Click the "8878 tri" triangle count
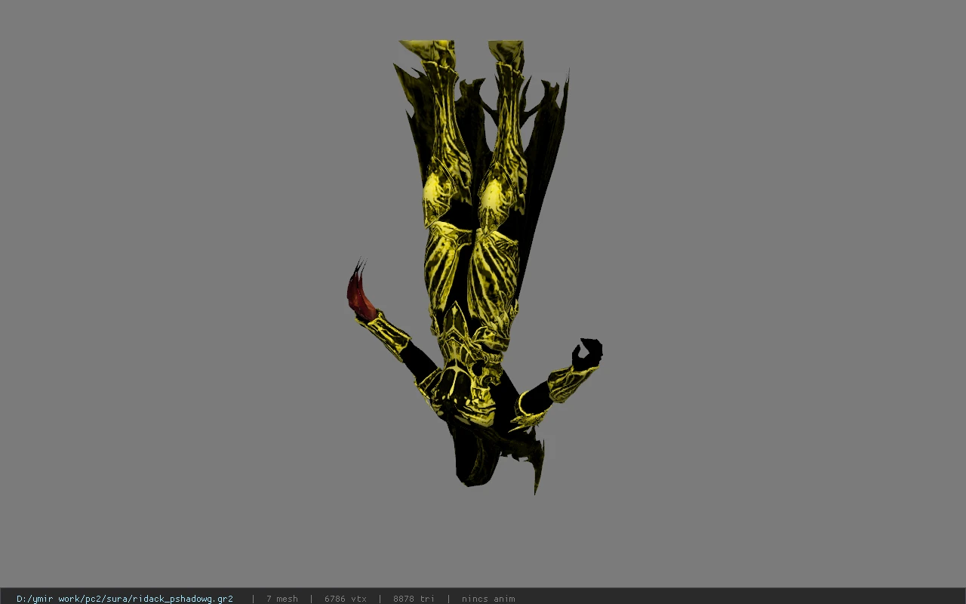 tap(414, 599)
